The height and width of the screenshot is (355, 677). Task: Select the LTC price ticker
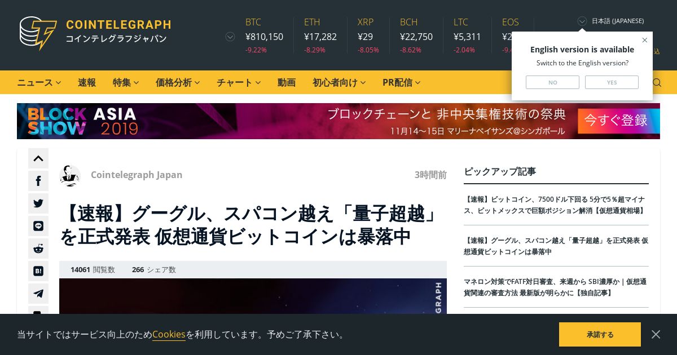[467, 35]
